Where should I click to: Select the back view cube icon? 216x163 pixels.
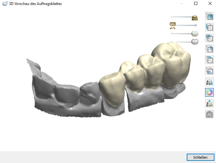209,38
